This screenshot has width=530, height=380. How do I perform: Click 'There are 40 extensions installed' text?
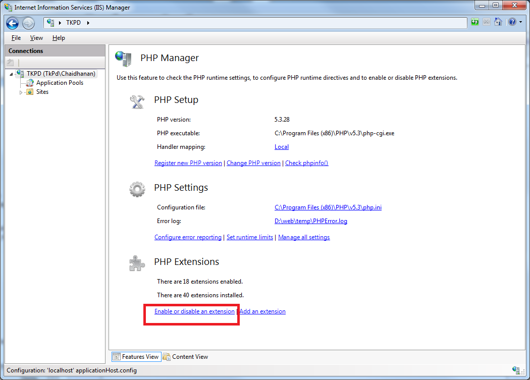pyautogui.click(x=200, y=295)
